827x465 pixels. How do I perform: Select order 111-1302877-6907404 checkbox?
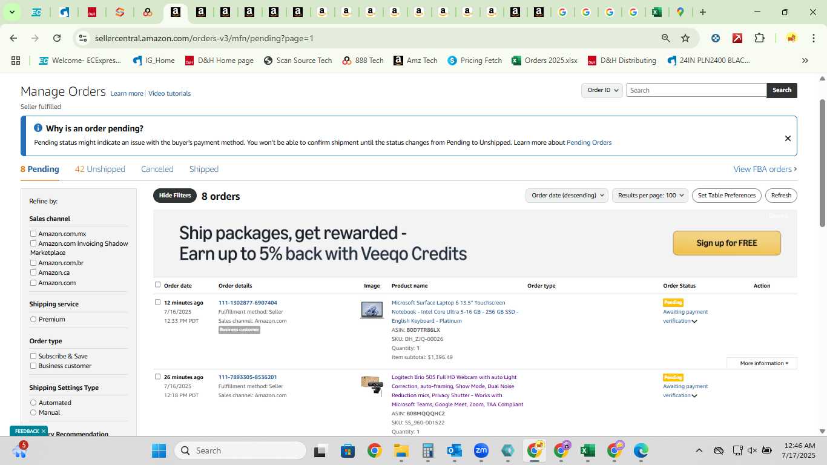pyautogui.click(x=157, y=302)
